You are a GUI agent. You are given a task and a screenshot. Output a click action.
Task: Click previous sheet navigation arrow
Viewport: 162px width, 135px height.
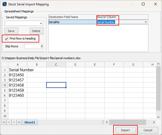click(9, 122)
